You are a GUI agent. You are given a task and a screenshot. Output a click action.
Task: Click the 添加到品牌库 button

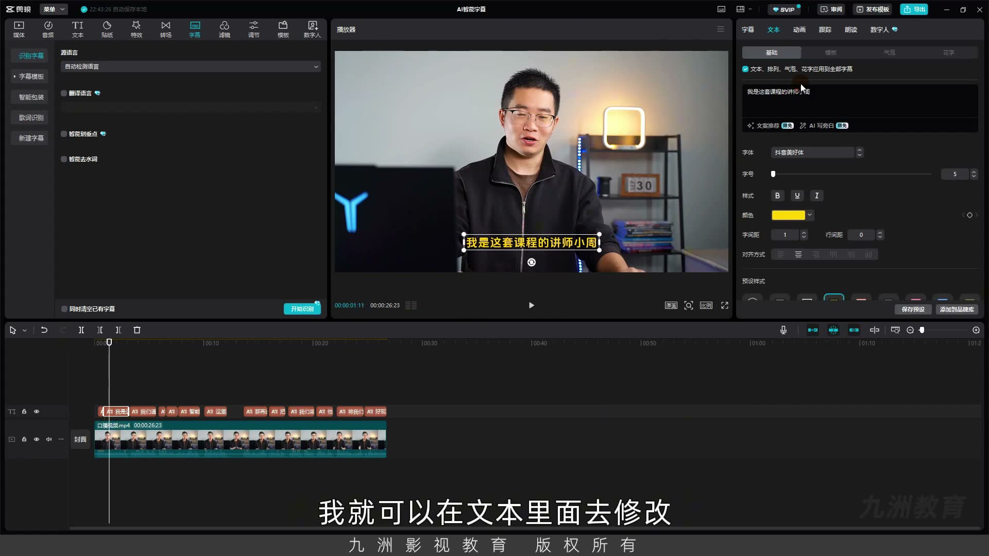coord(957,309)
